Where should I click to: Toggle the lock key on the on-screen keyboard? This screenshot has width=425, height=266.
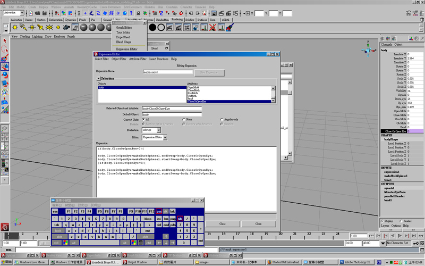pos(58,231)
